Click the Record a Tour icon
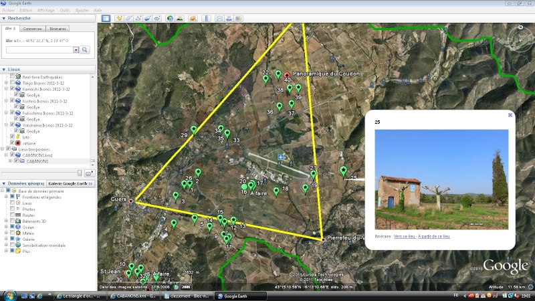The image size is (535, 301). click(x=157, y=19)
